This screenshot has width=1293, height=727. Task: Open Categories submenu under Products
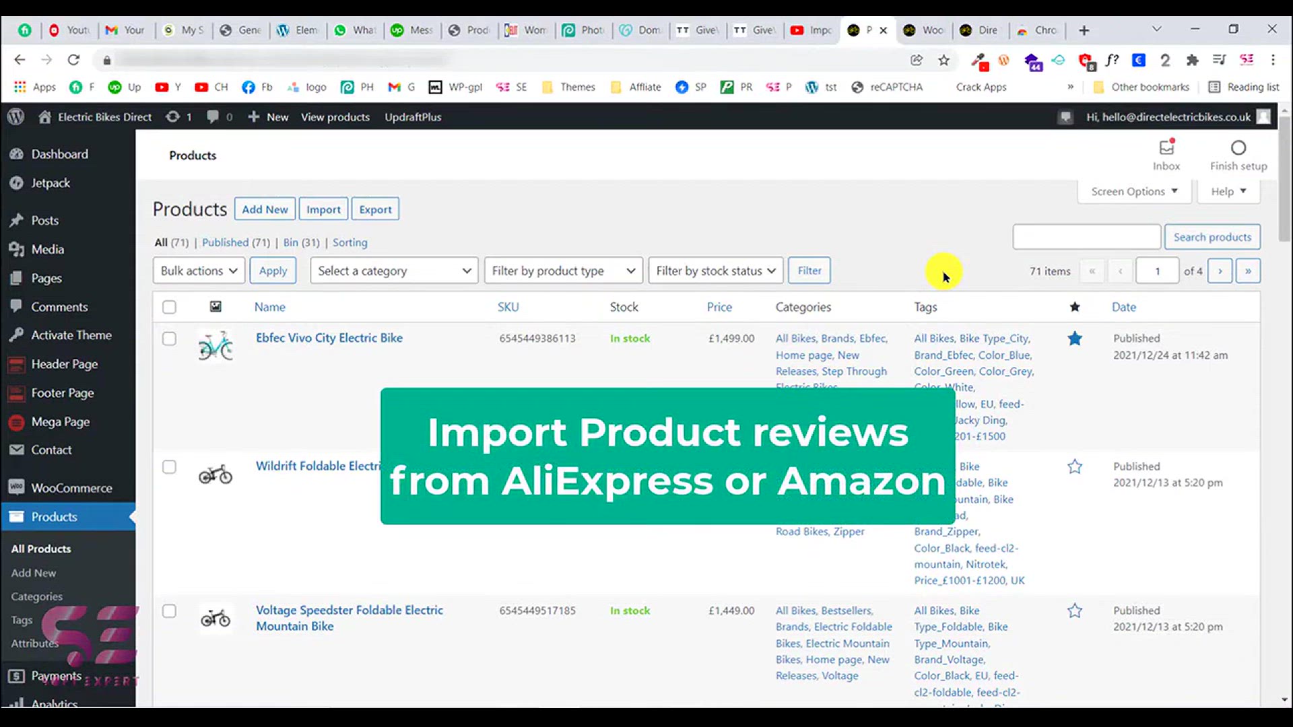pyautogui.click(x=36, y=596)
